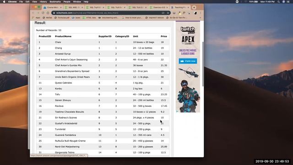
Task: Open the Window menu
Action: tap(77, 2)
